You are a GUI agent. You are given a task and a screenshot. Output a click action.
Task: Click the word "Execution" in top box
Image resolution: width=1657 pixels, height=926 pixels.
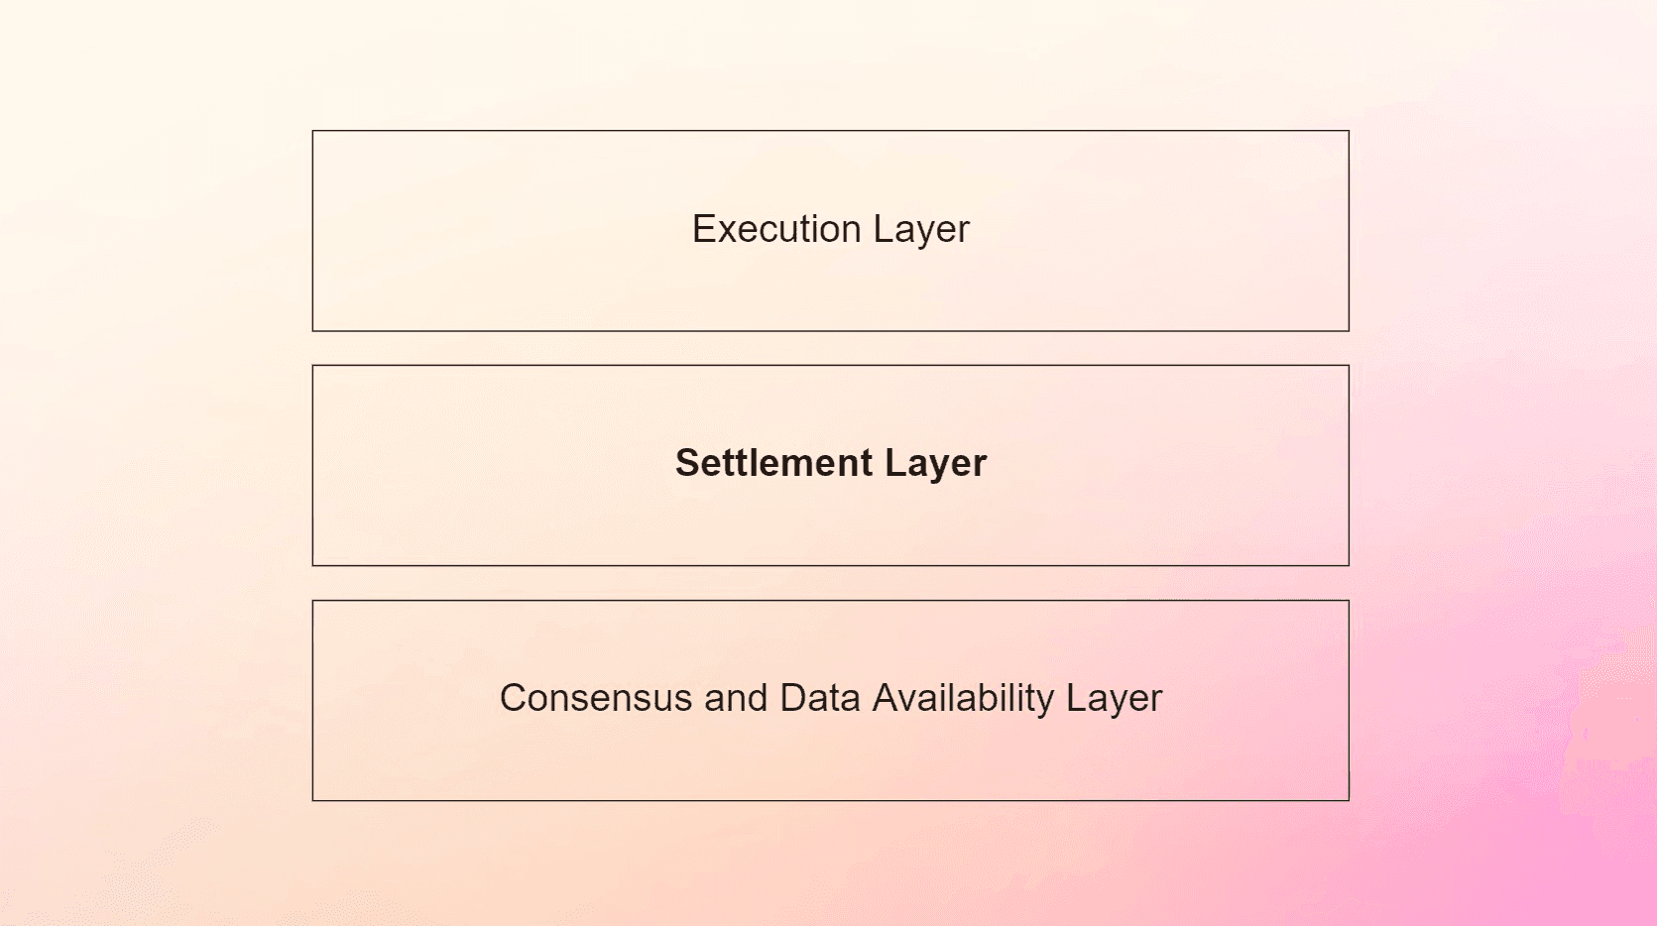click(x=776, y=229)
